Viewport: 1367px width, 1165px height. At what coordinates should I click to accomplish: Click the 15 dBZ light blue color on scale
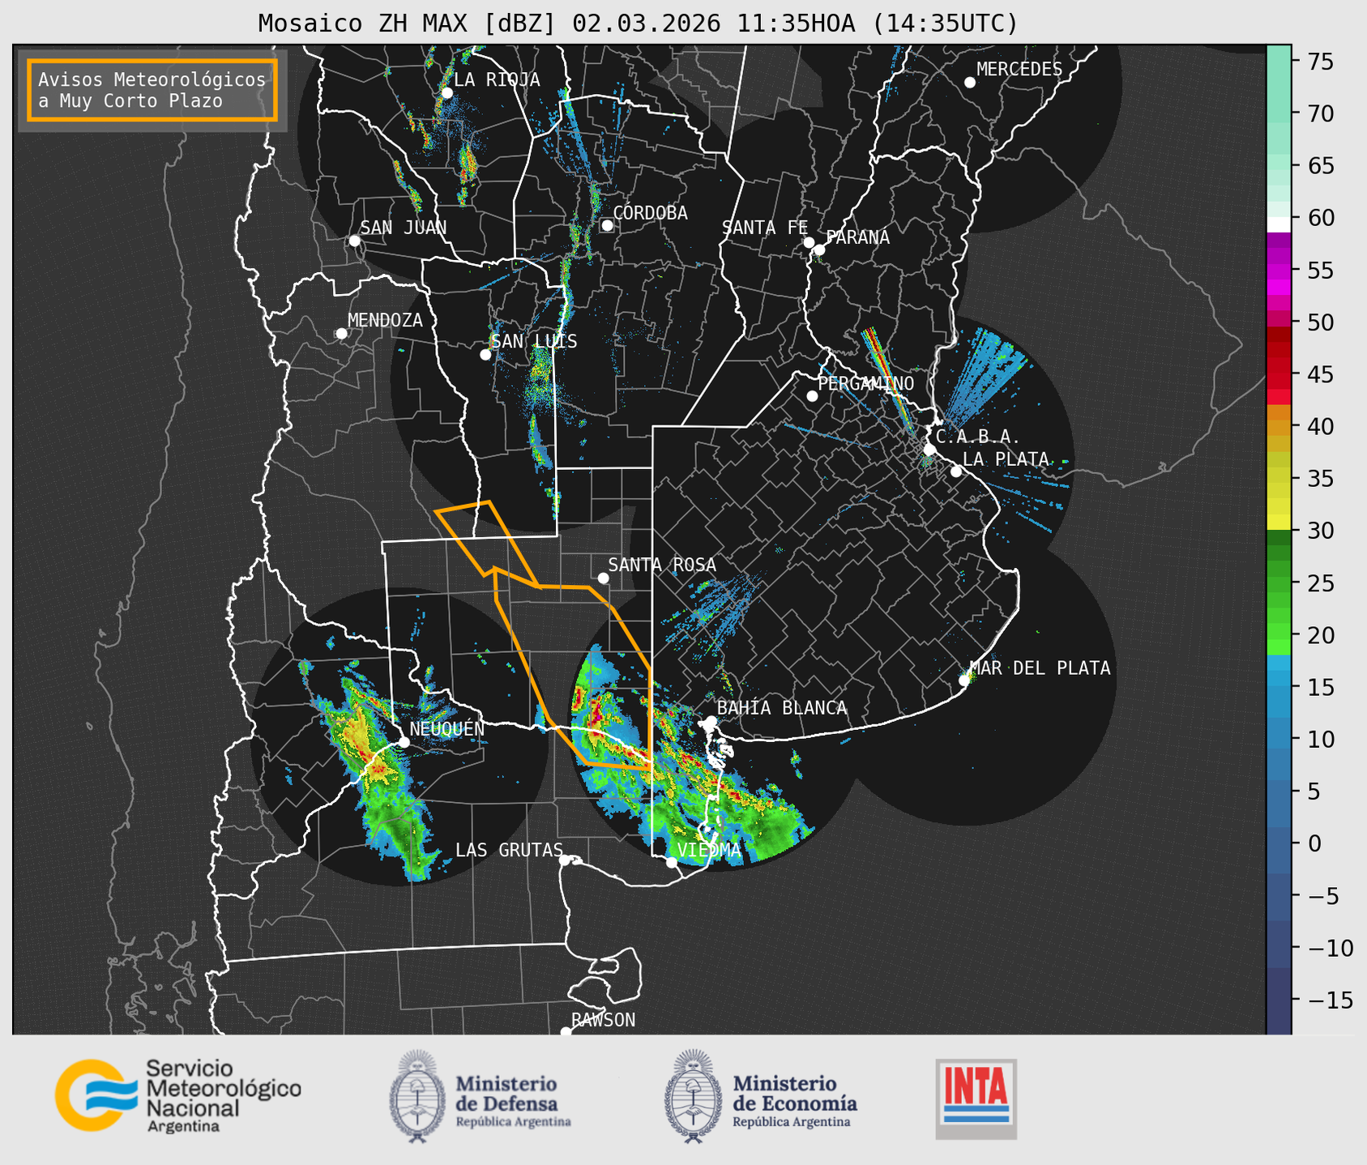click(x=1279, y=688)
